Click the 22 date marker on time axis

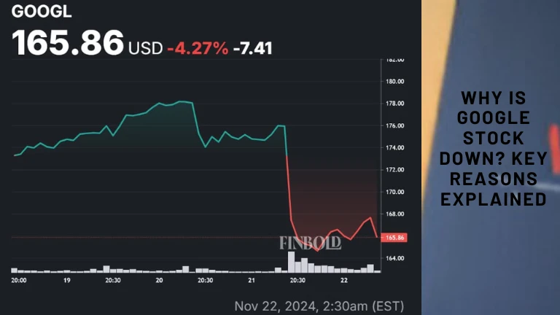(x=344, y=280)
